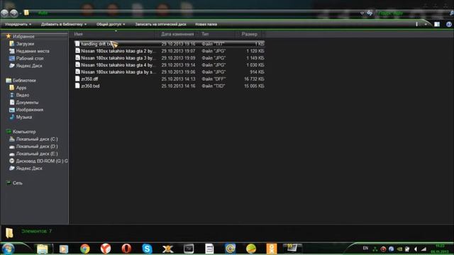Select the zr350.dff file
Image resolution: width=454 pixels, height=255 pixels.
coord(169,79)
